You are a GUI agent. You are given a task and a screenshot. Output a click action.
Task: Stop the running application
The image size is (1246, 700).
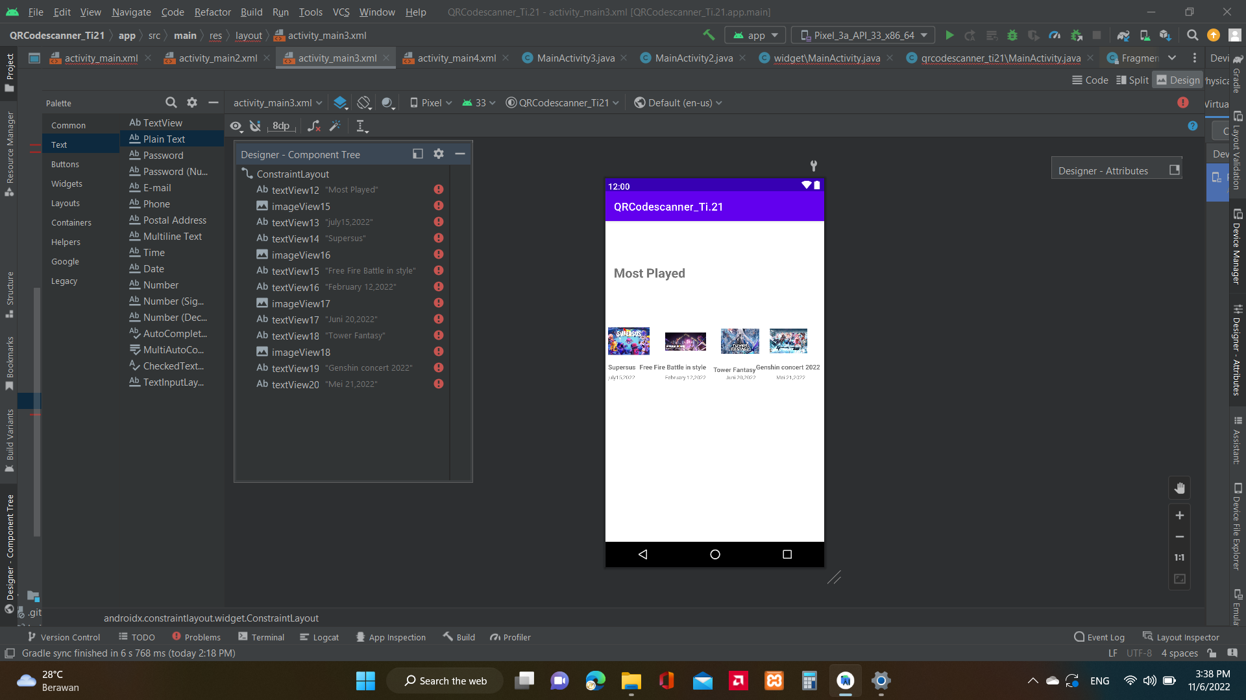point(1097,35)
